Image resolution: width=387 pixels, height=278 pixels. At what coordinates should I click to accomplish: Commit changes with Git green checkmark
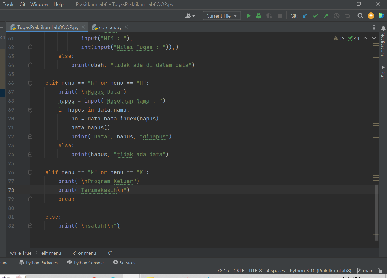click(x=315, y=16)
